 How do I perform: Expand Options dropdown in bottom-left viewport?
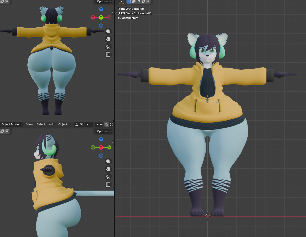pos(104,131)
